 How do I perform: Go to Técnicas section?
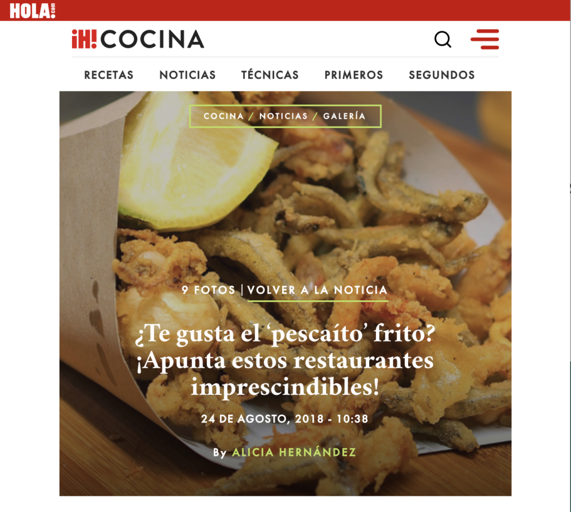[x=270, y=75]
